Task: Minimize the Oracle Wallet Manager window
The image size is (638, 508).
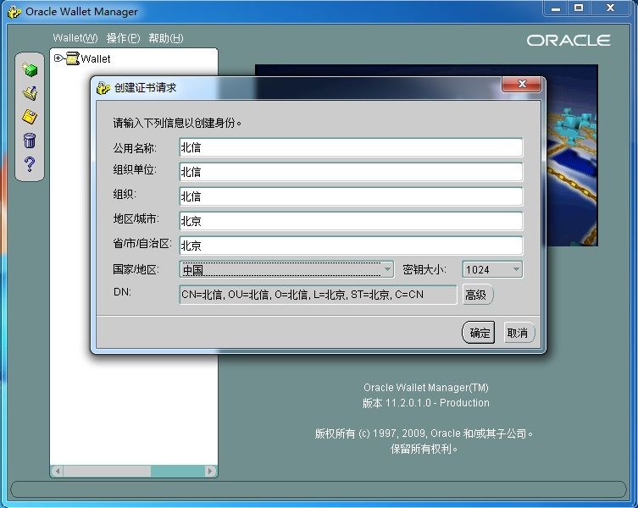Action: (556, 8)
